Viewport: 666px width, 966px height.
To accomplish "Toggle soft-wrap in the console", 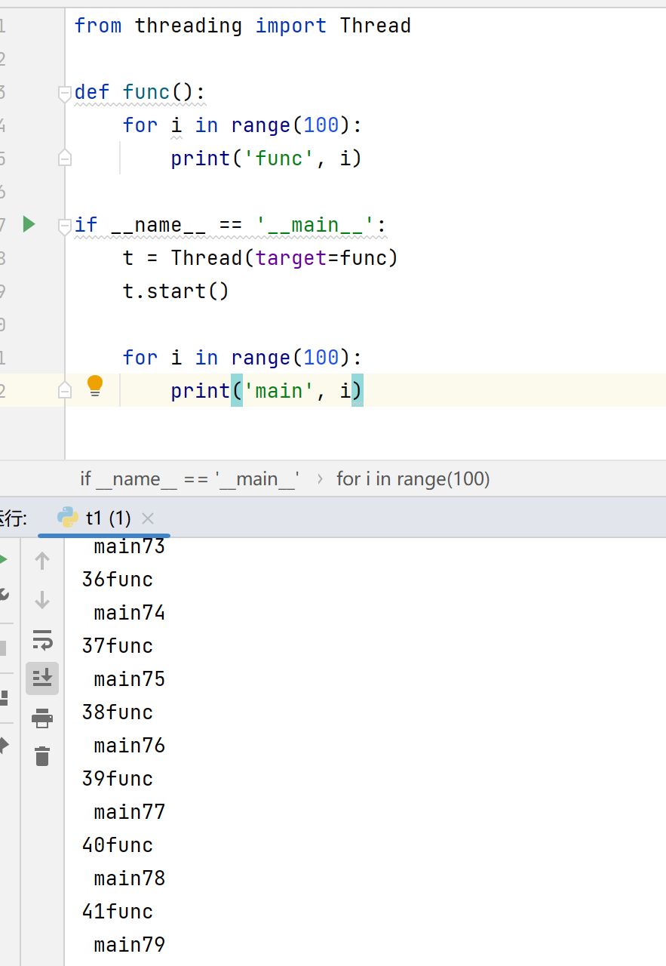I will [x=42, y=640].
